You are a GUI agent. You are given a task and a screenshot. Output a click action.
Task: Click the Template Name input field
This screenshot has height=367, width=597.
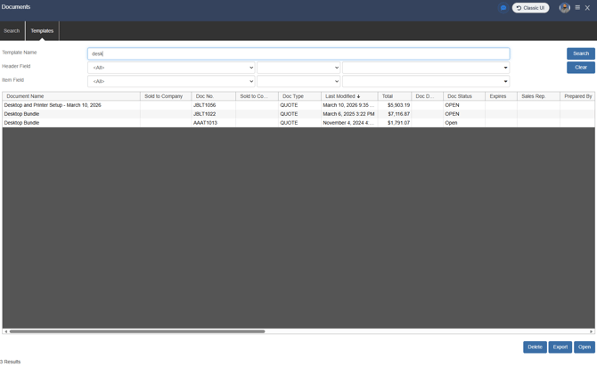[298, 53]
